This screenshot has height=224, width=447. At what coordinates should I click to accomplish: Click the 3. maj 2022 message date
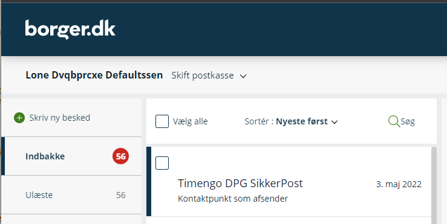[x=399, y=184]
